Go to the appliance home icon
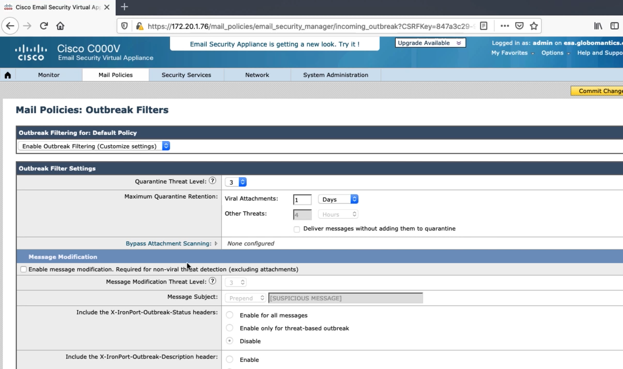This screenshot has width=623, height=369. click(x=8, y=75)
